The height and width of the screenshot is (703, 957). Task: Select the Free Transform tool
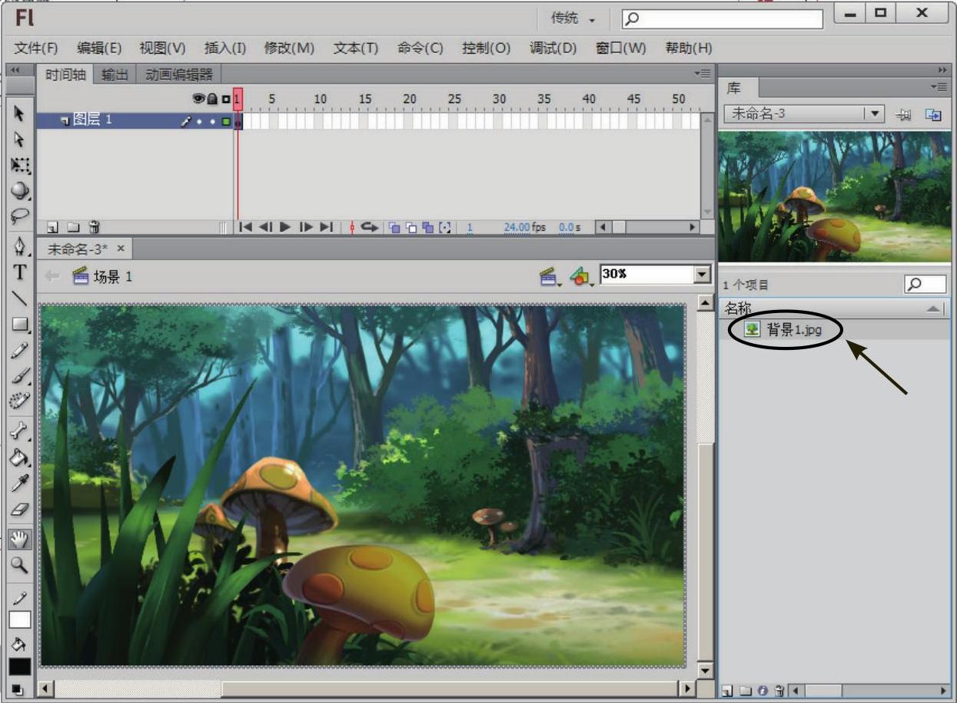[20, 165]
